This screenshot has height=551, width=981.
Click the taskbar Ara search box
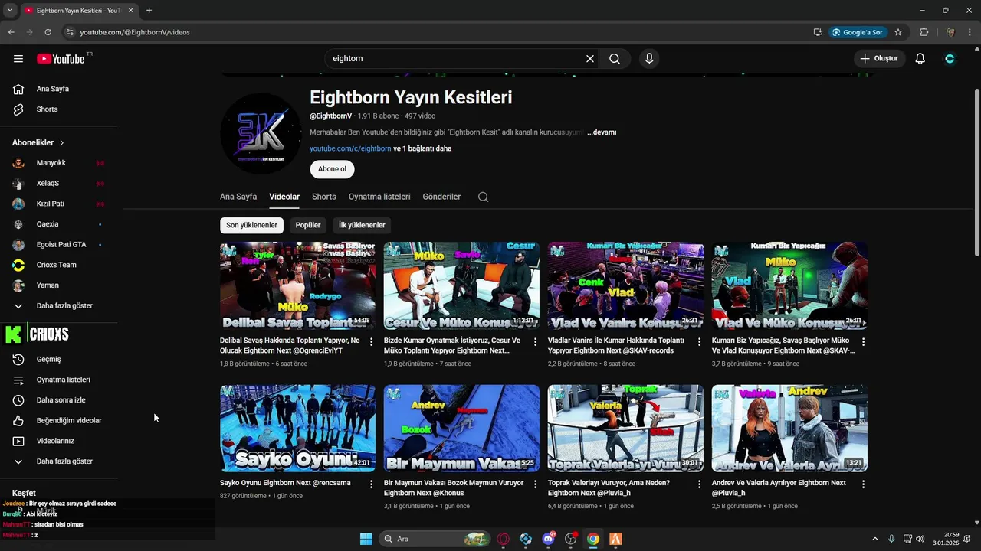[x=435, y=539]
